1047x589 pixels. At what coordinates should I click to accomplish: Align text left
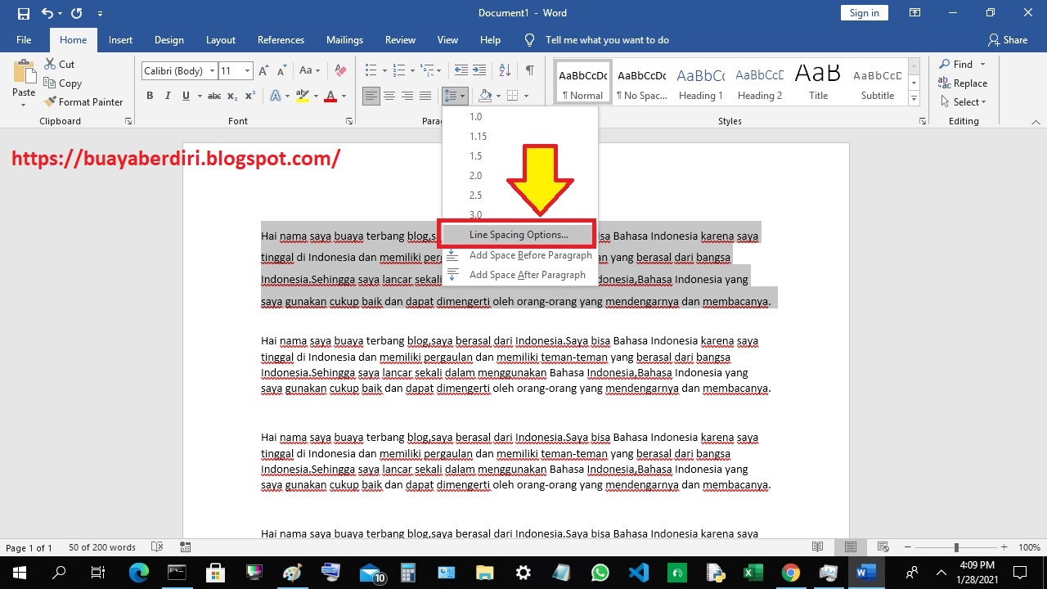(x=371, y=96)
